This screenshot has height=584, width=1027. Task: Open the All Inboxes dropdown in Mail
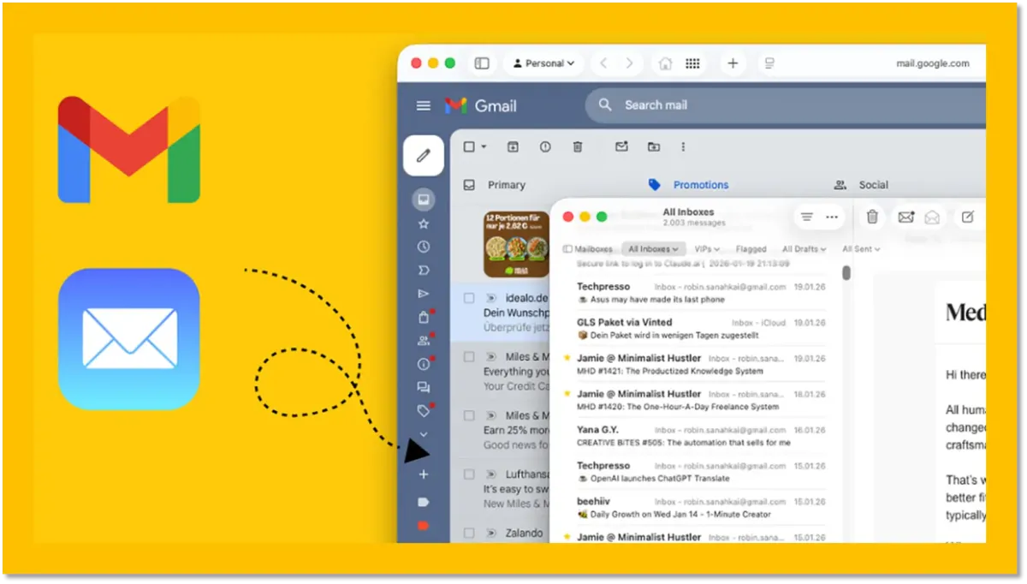click(653, 249)
